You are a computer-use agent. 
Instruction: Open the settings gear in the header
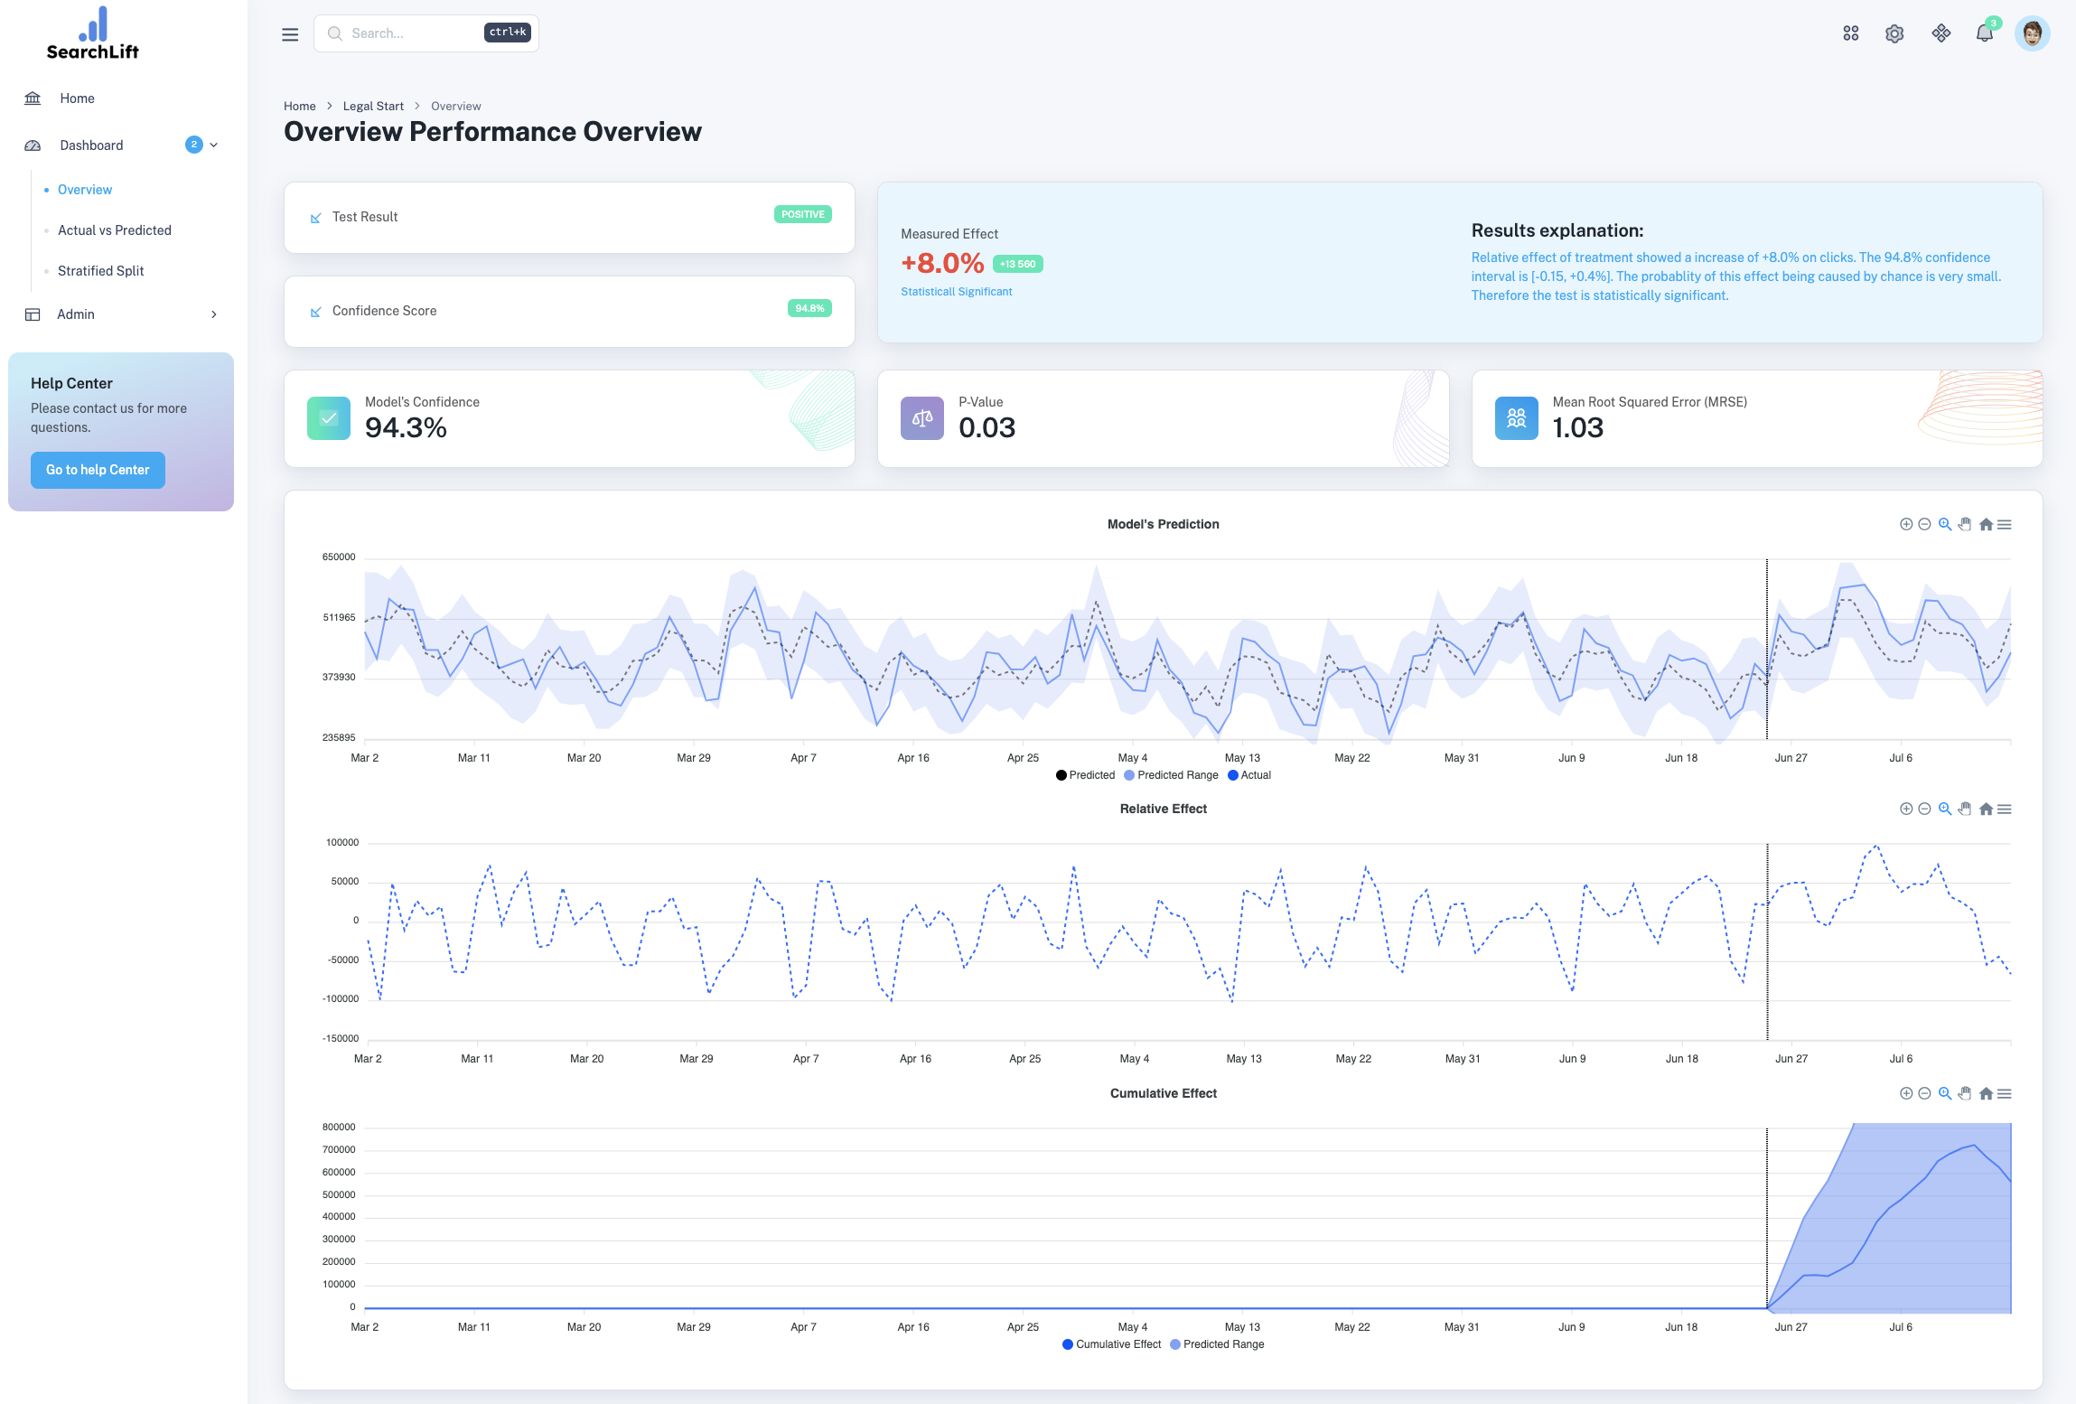(x=1894, y=33)
